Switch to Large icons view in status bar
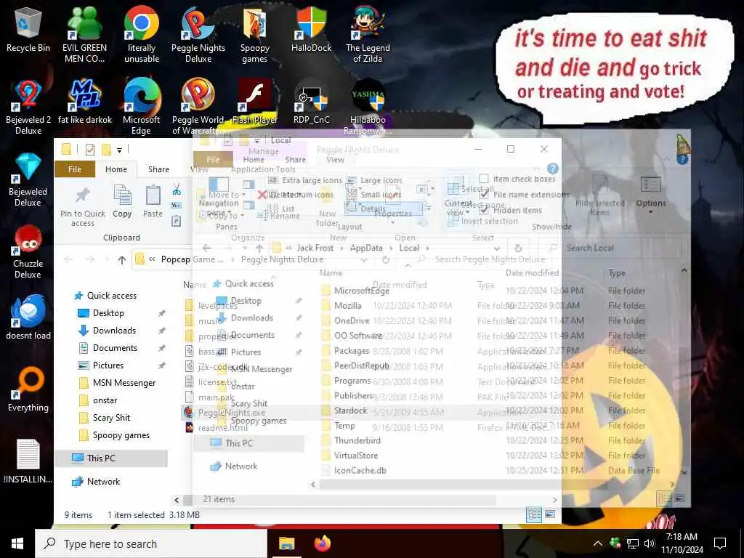This screenshot has height=558, width=744. point(550,514)
